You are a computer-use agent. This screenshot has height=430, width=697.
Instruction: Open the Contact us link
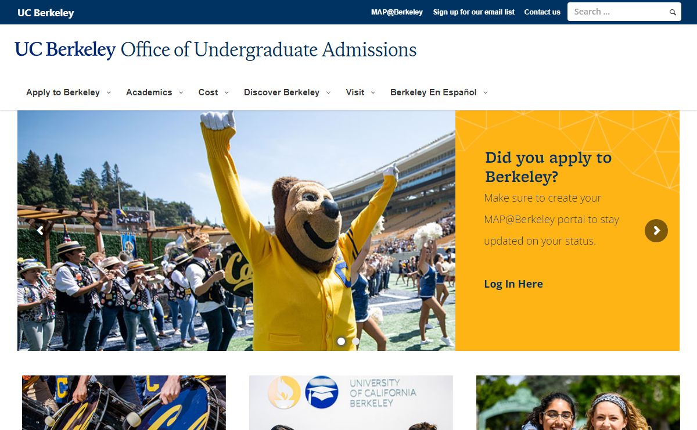tap(542, 12)
